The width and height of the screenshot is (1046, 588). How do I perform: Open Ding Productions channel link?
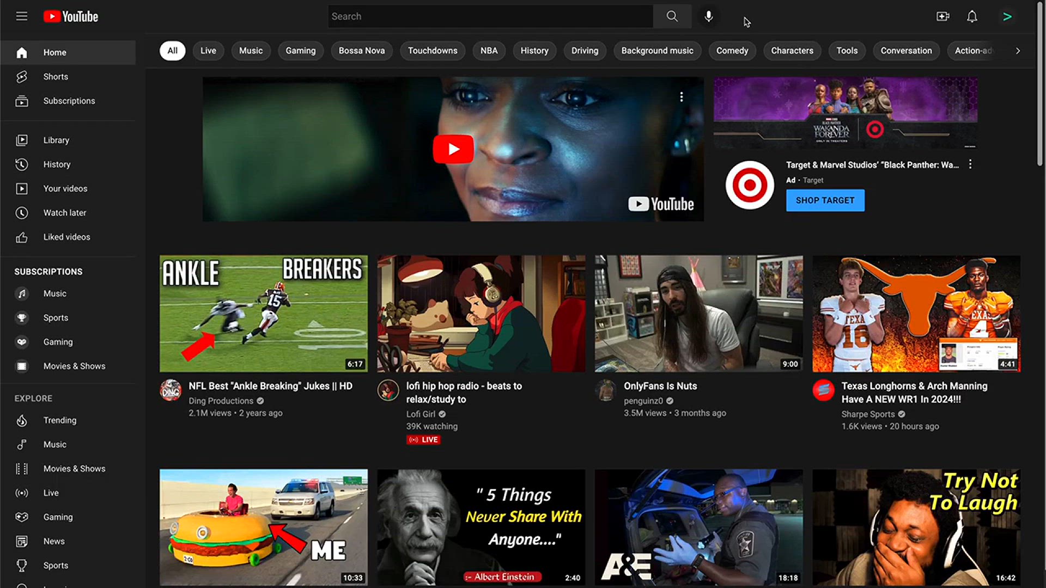[x=221, y=401]
